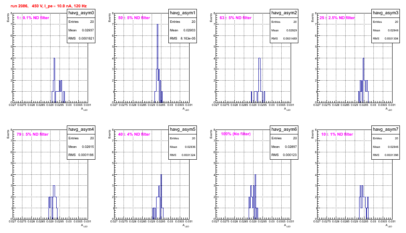Select the havg_asym2 stats box title
406x233 pixels.
[284, 13]
